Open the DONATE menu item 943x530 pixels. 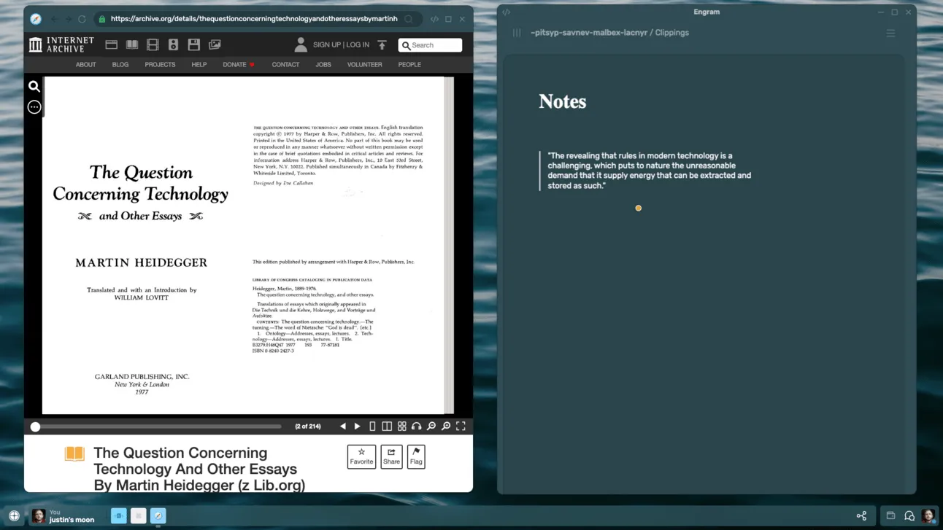(x=234, y=65)
